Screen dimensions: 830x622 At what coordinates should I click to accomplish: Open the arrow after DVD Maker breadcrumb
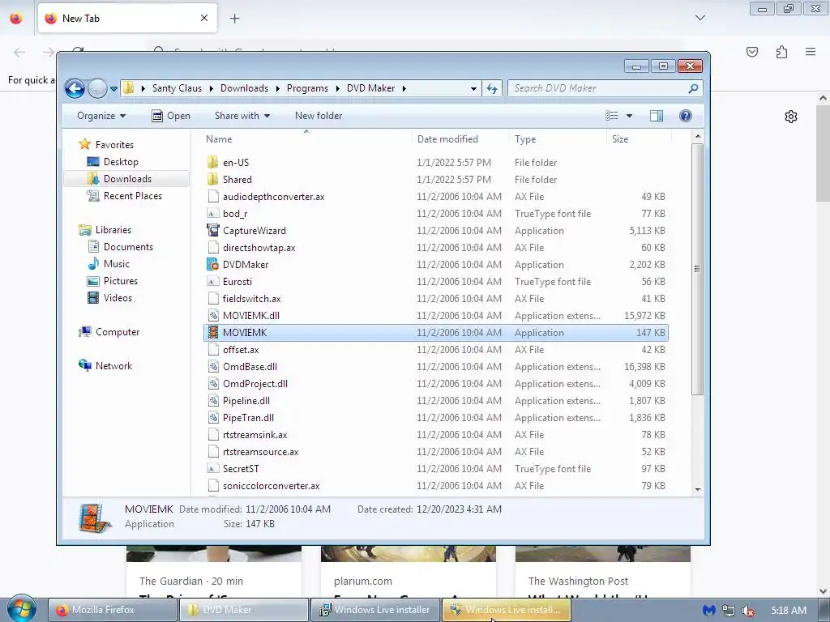pyautogui.click(x=404, y=88)
